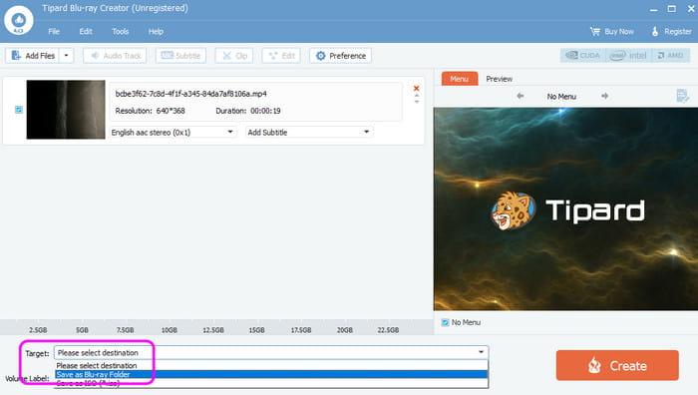Click the Add Files button
Screen dimensions: 698x395
point(33,56)
